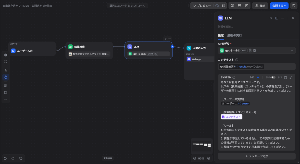Click the maximize canvas icon in left toolbar

pos(6,92)
